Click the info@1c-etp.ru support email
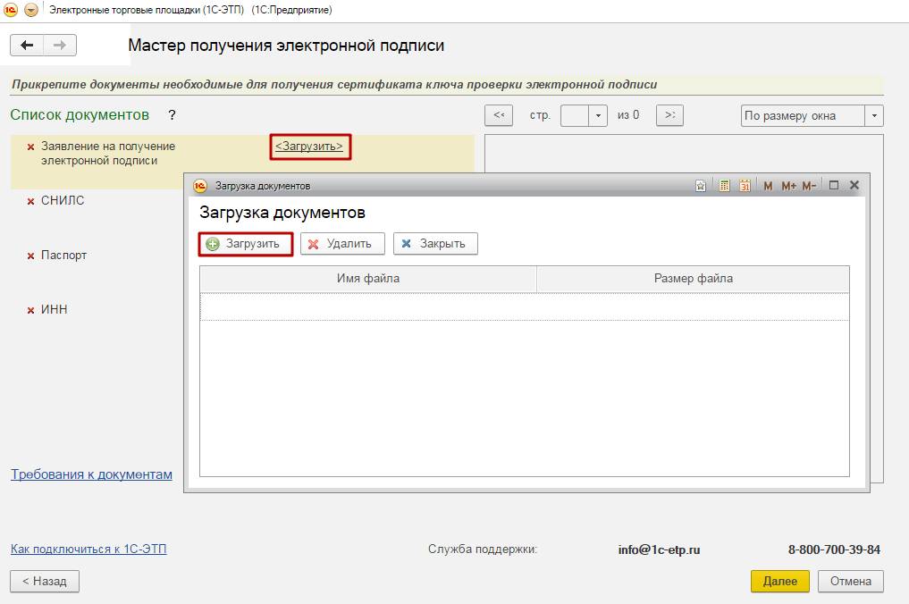 659,549
